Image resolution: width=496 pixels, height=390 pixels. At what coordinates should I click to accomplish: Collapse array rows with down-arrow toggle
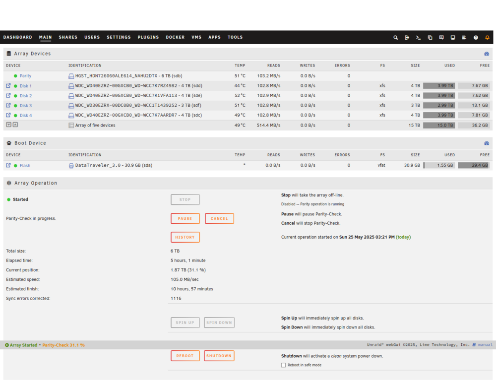[x=9, y=125]
